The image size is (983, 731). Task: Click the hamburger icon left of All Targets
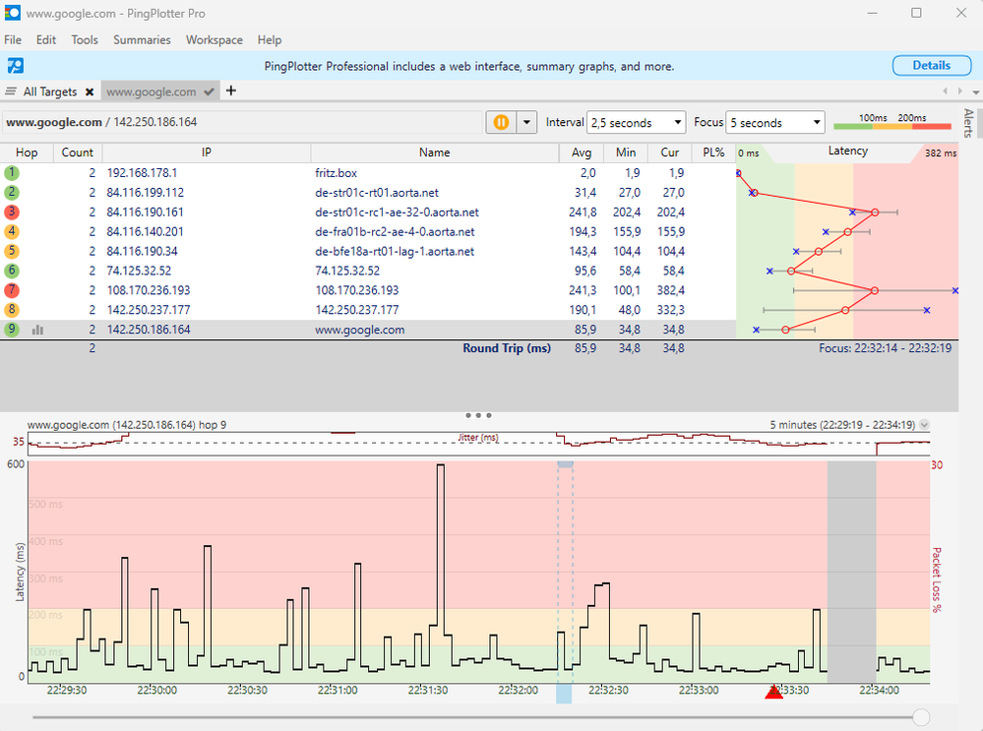[x=11, y=91]
